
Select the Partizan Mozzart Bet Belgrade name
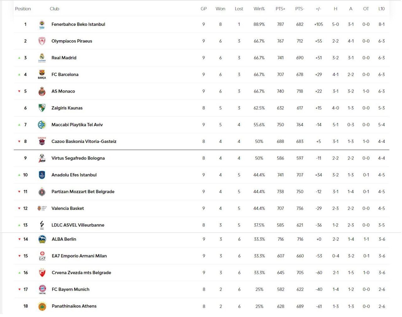tap(83, 192)
